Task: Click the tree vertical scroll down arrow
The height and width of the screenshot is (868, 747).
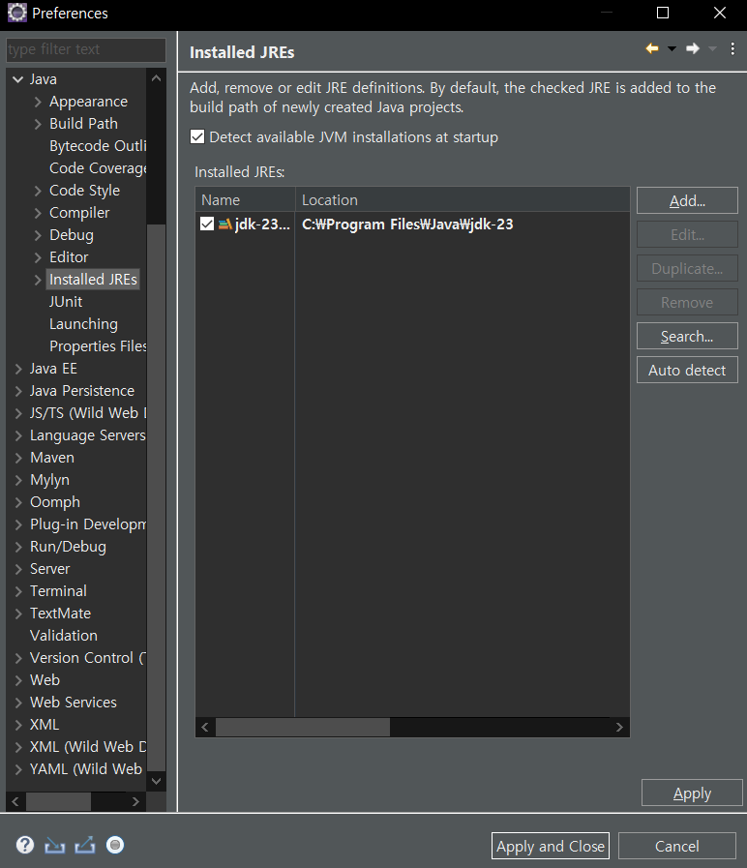Action: (x=156, y=781)
